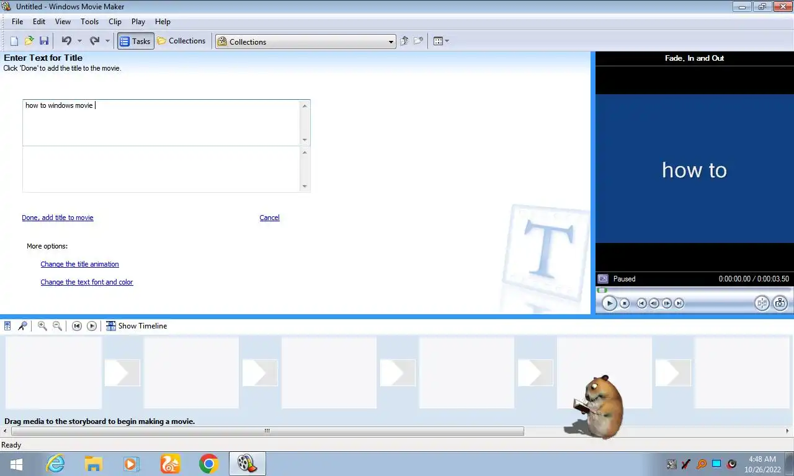Take a picture of the preview frame
Screen dimensions: 794x476
pos(780,303)
